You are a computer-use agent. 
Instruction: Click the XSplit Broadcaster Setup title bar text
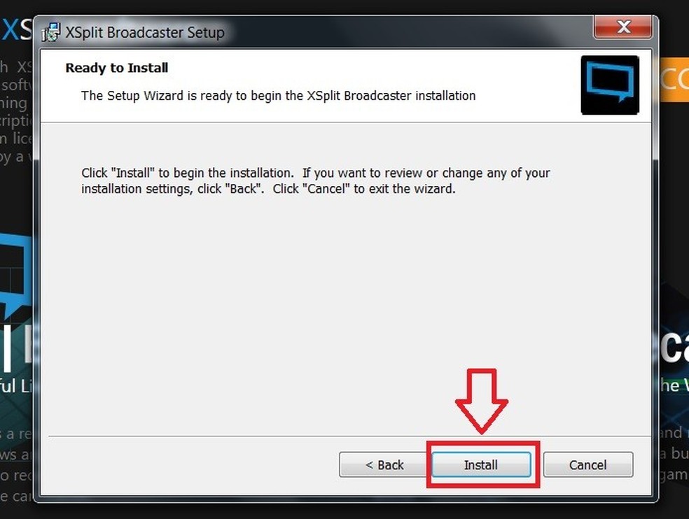pos(145,32)
